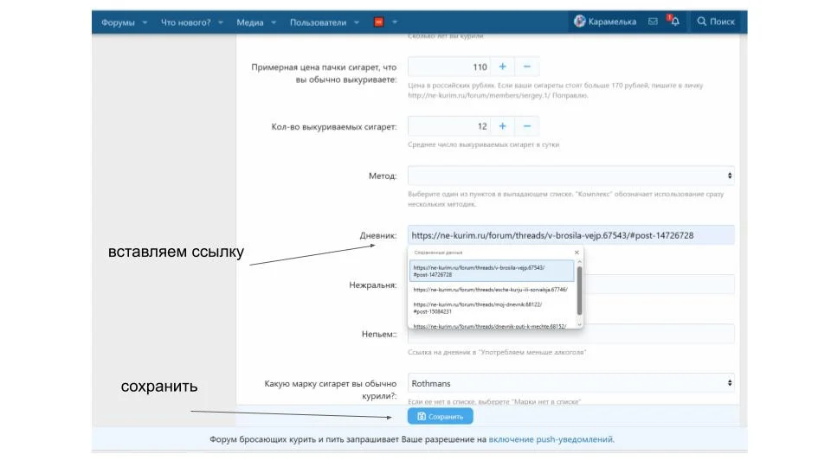Click the Сохранить save button
The width and height of the screenshot is (831, 467).
tap(441, 416)
